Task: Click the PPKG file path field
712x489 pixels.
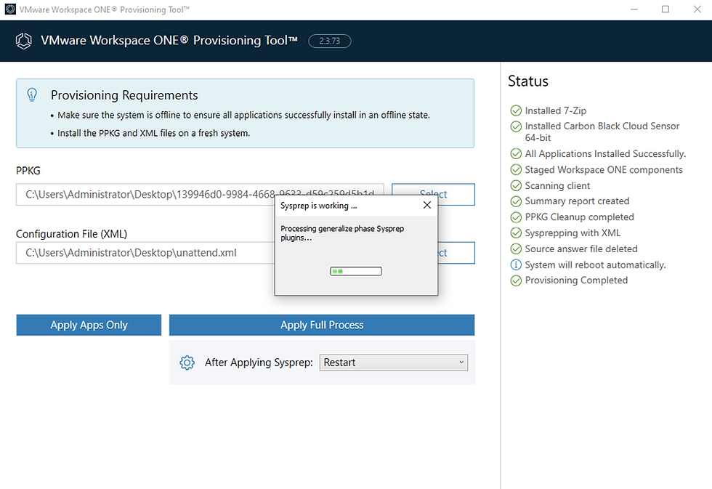Action: pos(200,194)
